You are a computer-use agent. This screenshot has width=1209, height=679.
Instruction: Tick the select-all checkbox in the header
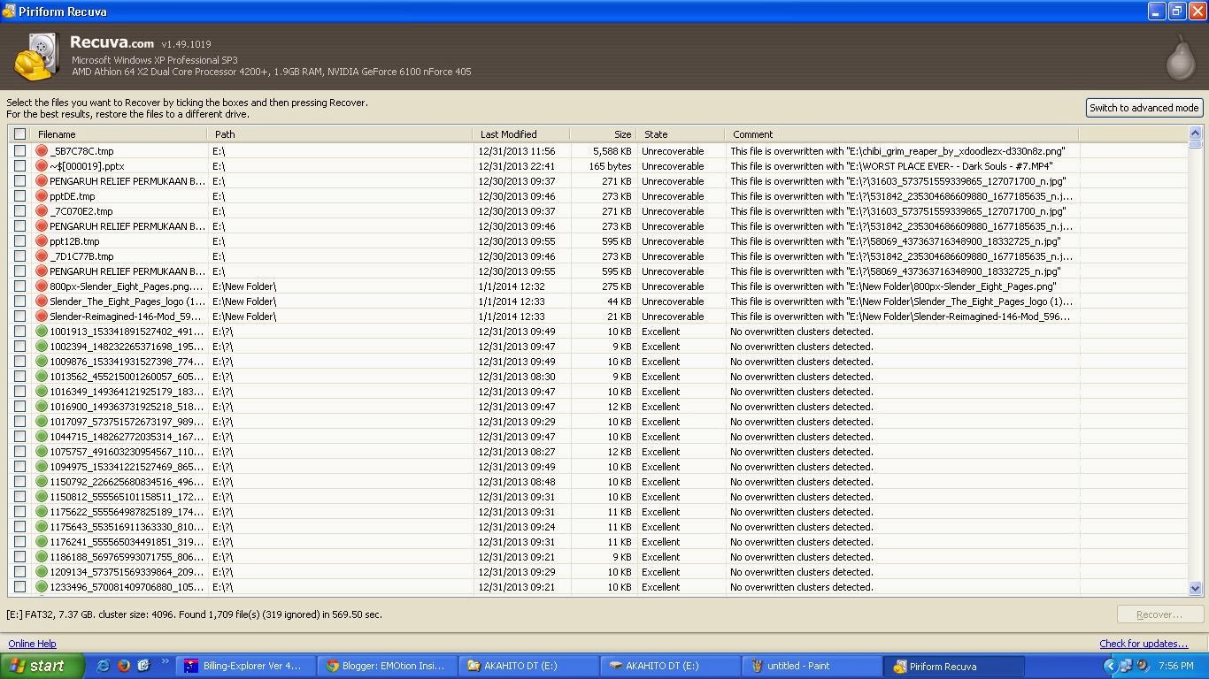[19, 134]
